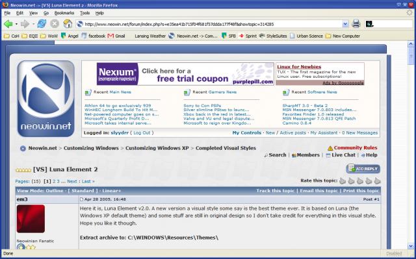Click the Stop loading icon
The height and width of the screenshot is (259, 416).
[x=55, y=24]
